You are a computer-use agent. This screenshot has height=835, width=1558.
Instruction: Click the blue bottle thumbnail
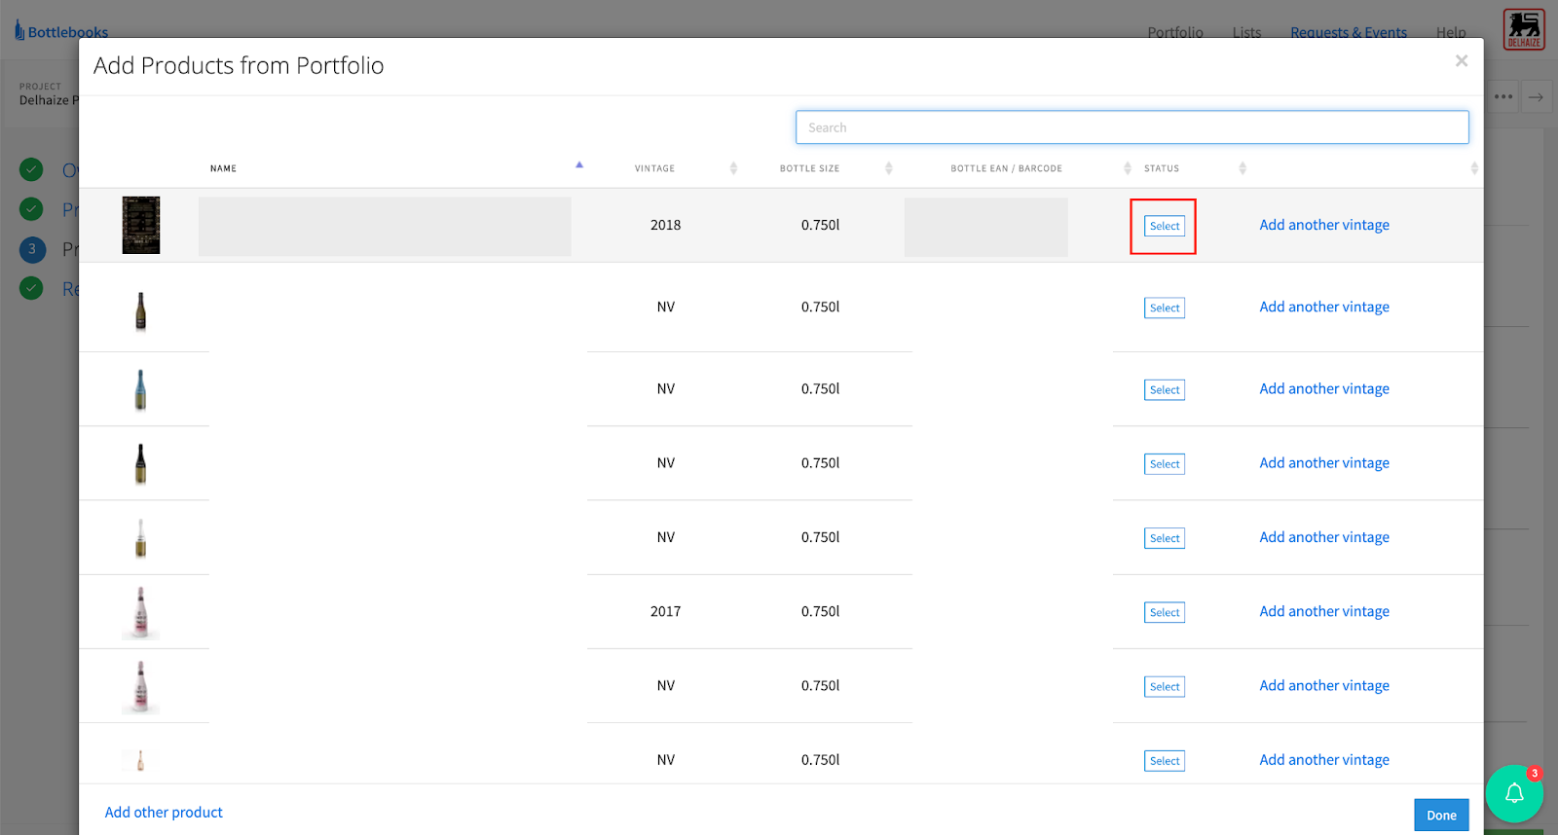coord(141,389)
